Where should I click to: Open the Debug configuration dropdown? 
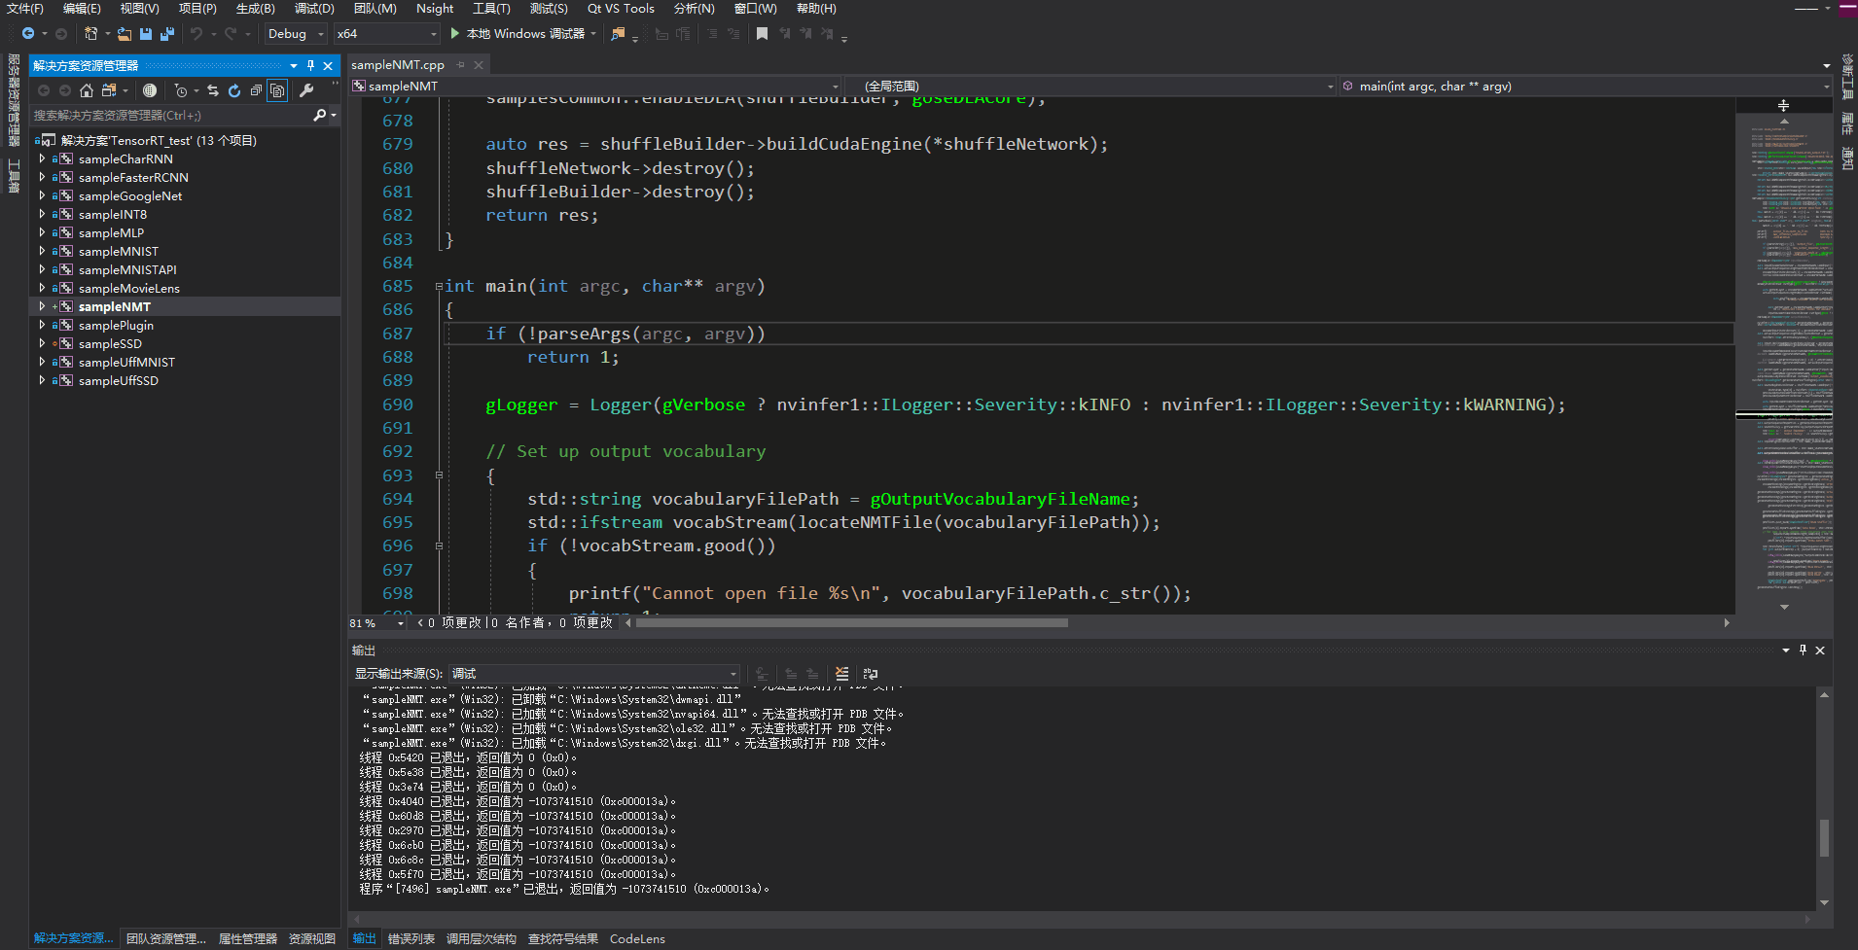(x=296, y=34)
